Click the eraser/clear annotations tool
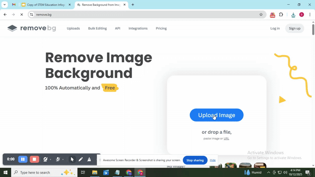The height and width of the screenshot is (177, 315). tap(89, 159)
